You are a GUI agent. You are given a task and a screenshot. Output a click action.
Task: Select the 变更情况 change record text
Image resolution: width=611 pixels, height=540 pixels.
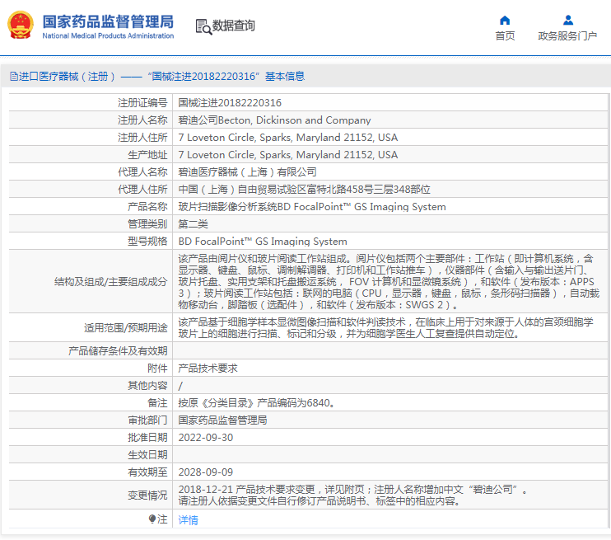[353, 495]
